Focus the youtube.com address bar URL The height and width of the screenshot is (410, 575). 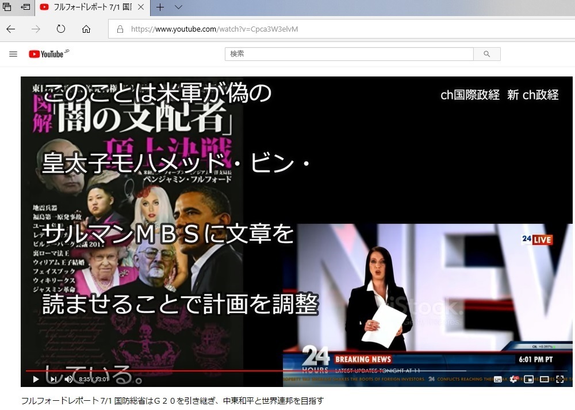(214, 29)
